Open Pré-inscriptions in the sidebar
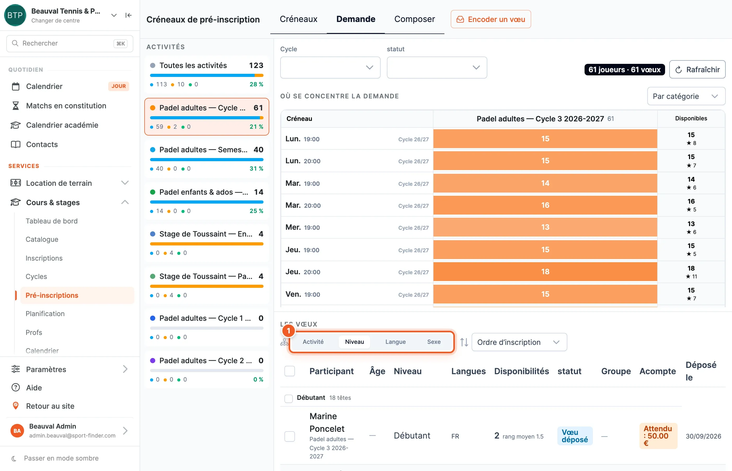The width and height of the screenshot is (732, 471). [x=77, y=295]
